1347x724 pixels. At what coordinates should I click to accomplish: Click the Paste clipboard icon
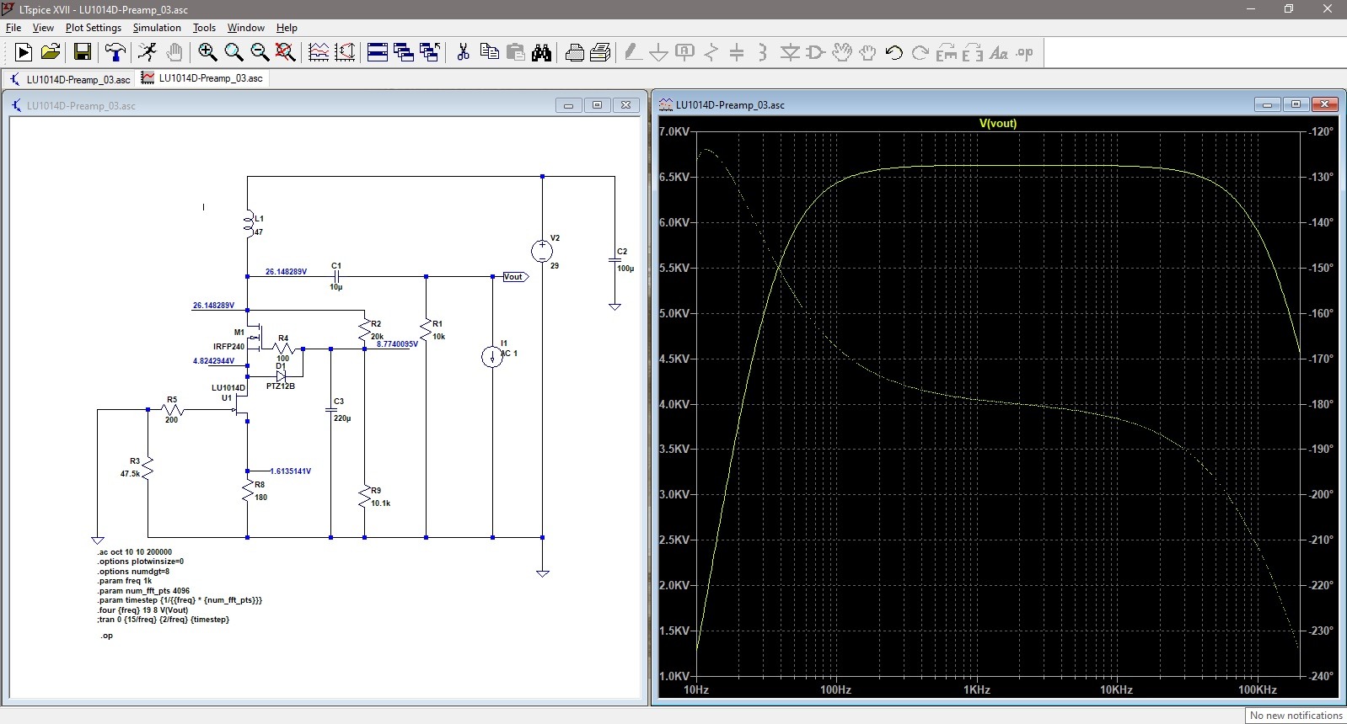515,53
